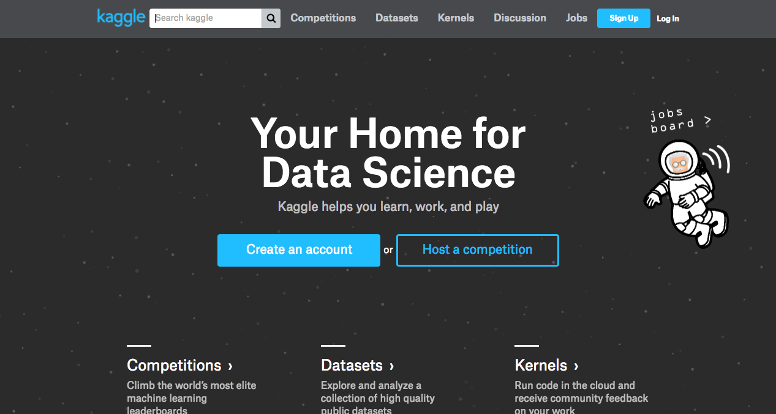776x414 pixels.
Task: Open the Jobs nav item
Action: (x=576, y=18)
